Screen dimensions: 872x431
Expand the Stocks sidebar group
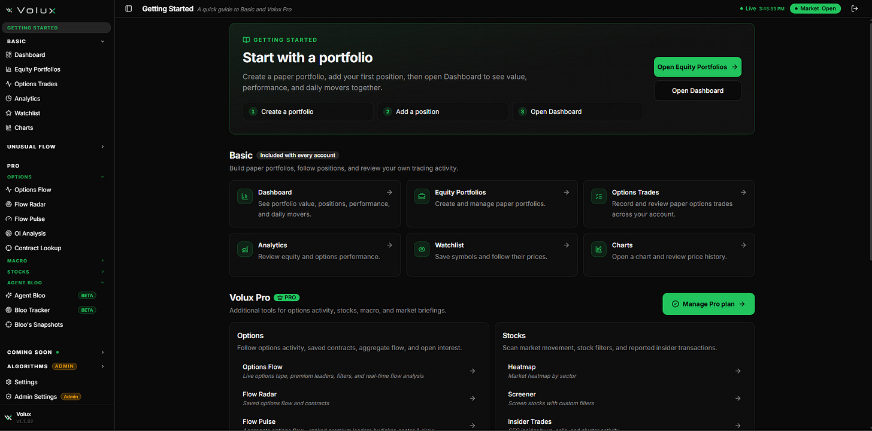(57, 272)
